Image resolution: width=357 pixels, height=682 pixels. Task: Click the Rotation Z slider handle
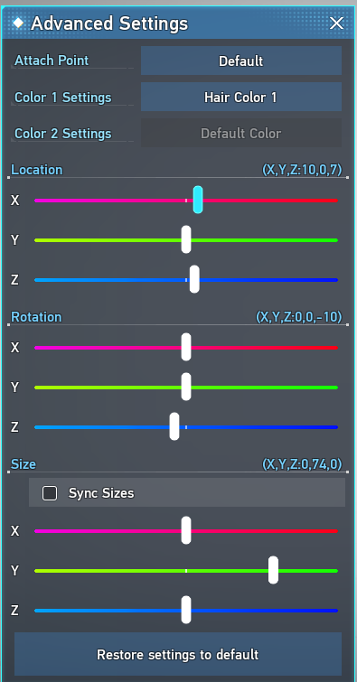[x=174, y=426]
